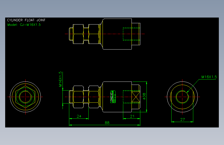Select the 27 width dimension
The image size is (224, 145).
[x=182, y=119]
